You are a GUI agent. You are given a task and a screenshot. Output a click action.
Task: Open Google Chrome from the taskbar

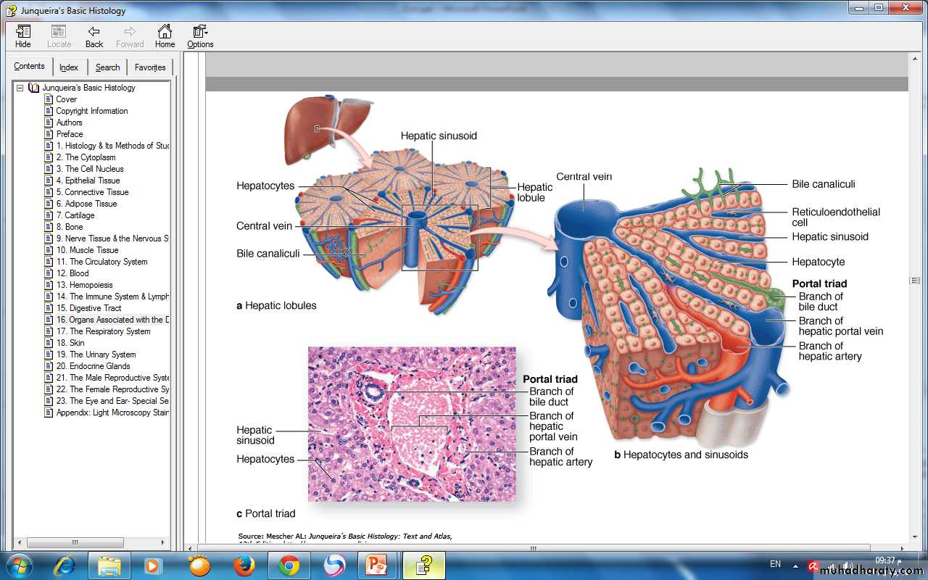coord(289,565)
